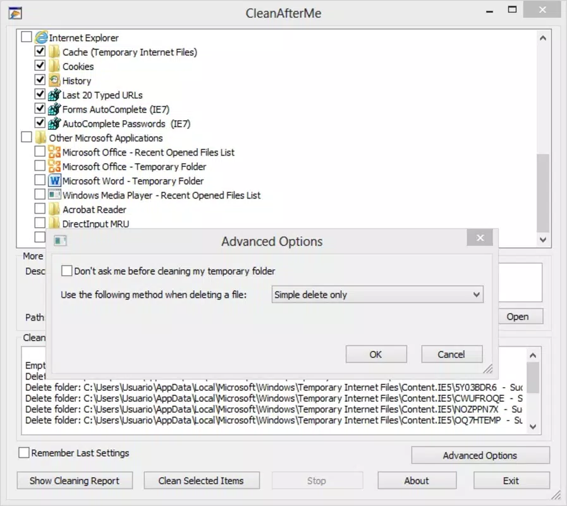Click OK in Advanced Options dialog
This screenshot has width=567, height=506.
tap(376, 354)
